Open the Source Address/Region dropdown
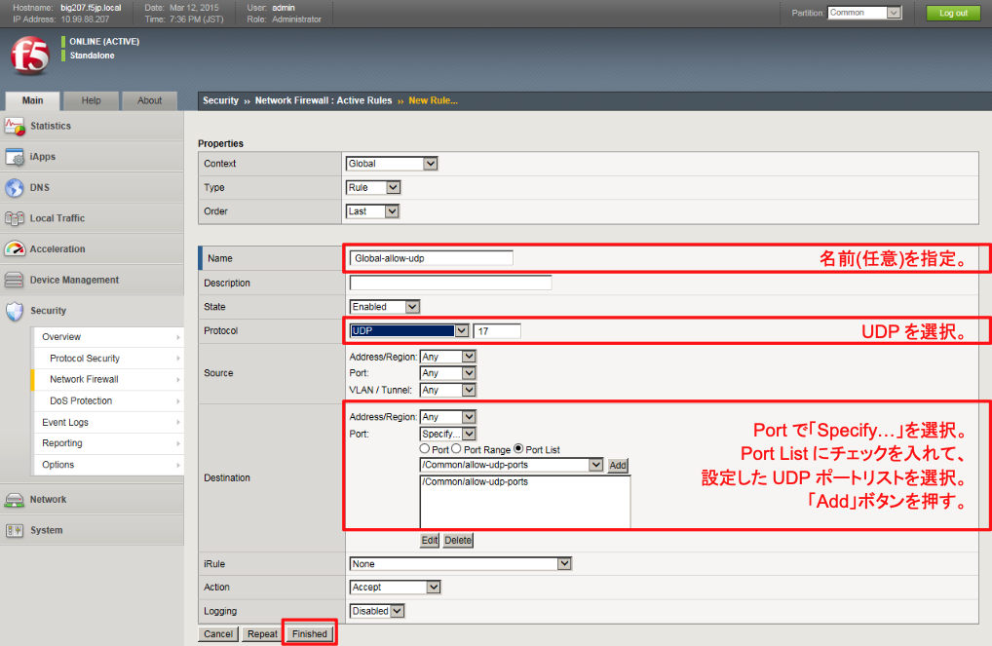This screenshot has height=646, width=992. [448, 357]
